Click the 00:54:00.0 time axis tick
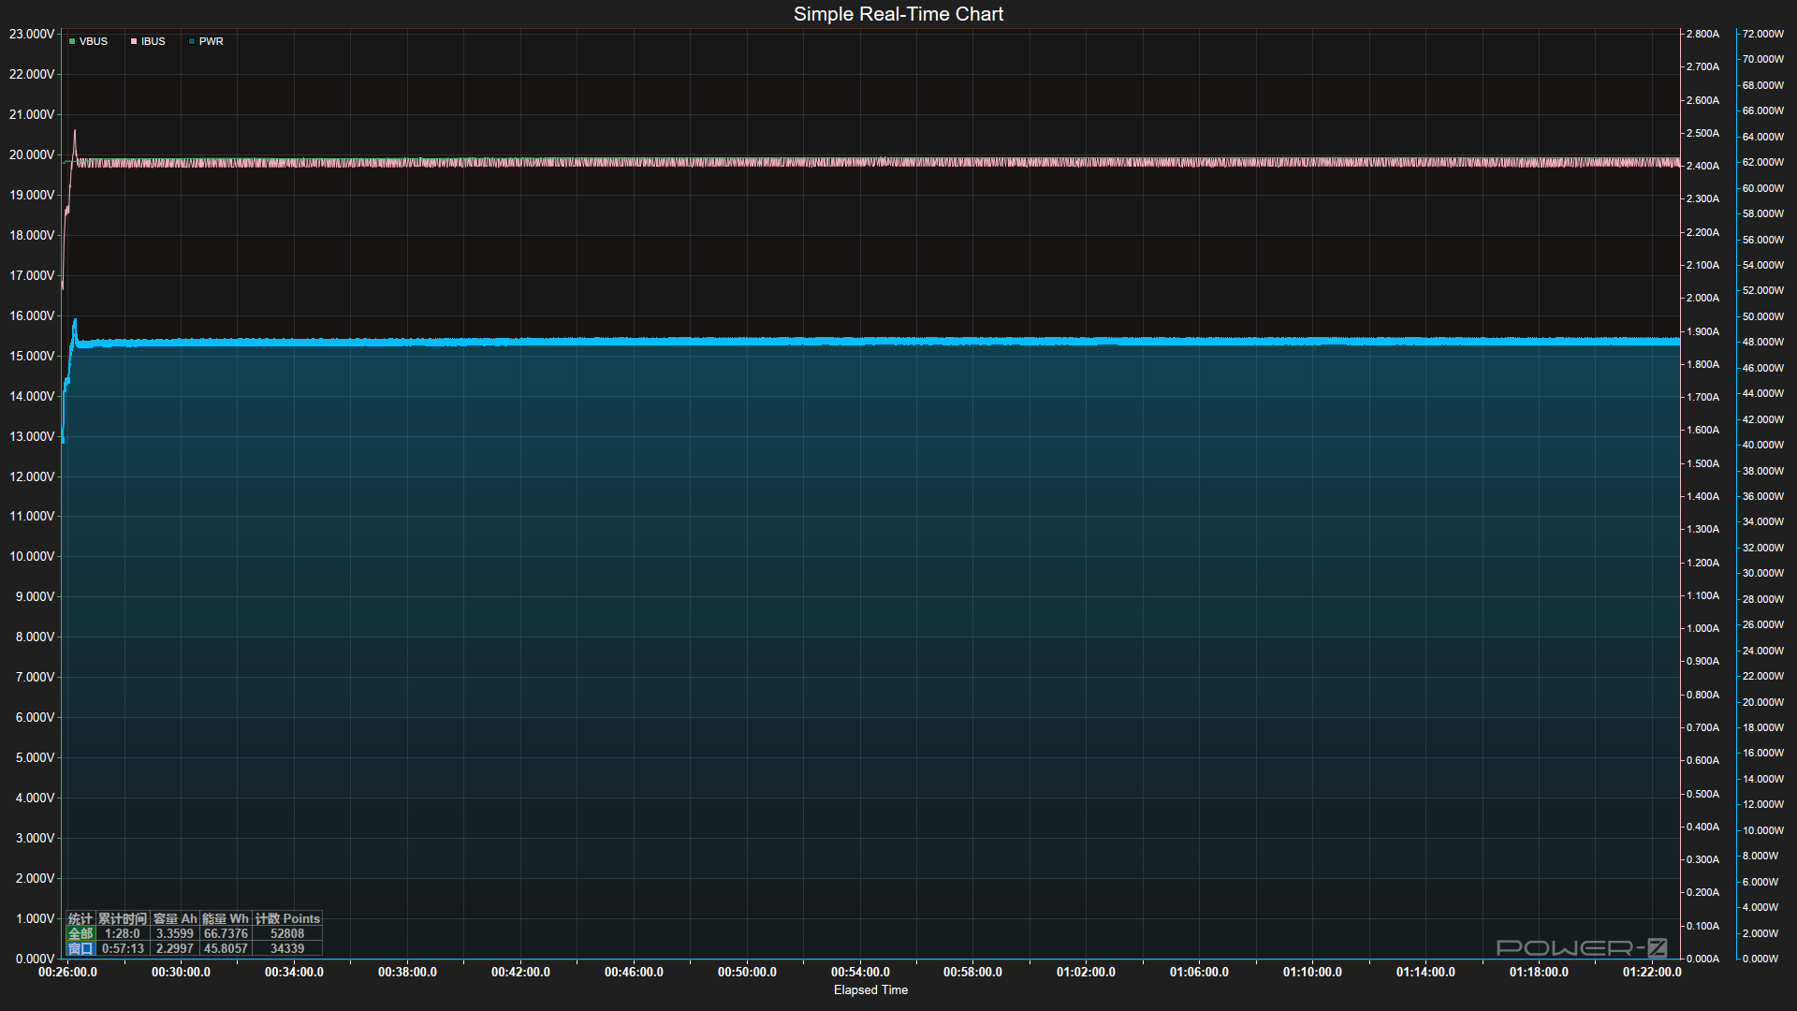This screenshot has height=1011, width=1797. click(x=860, y=973)
